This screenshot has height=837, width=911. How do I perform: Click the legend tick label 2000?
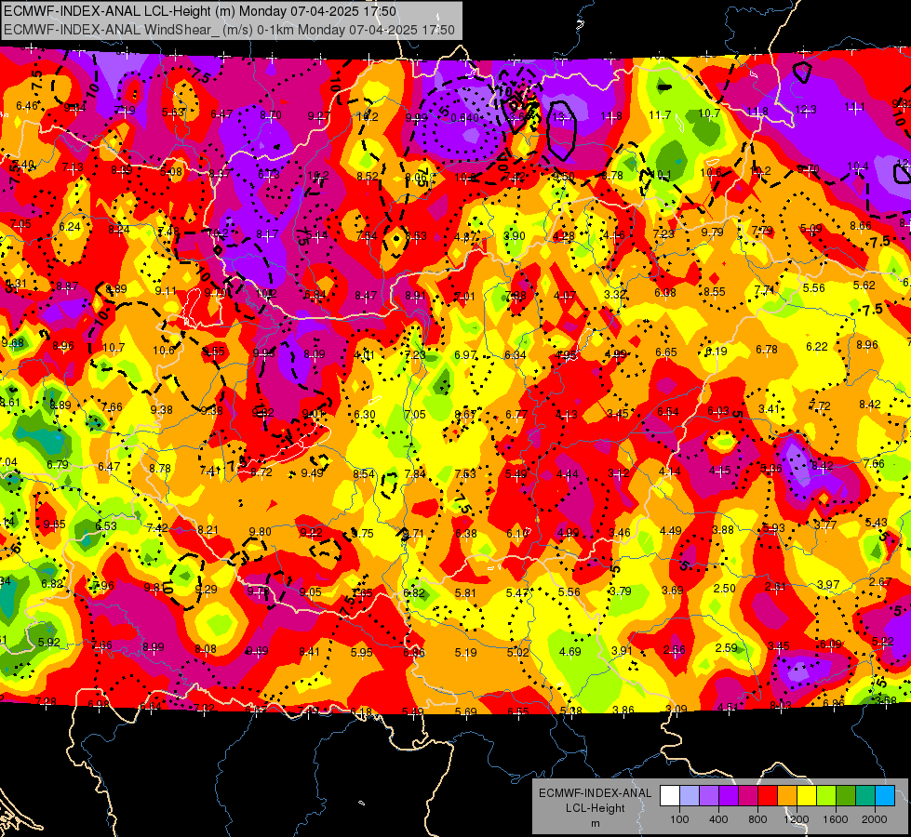(875, 819)
